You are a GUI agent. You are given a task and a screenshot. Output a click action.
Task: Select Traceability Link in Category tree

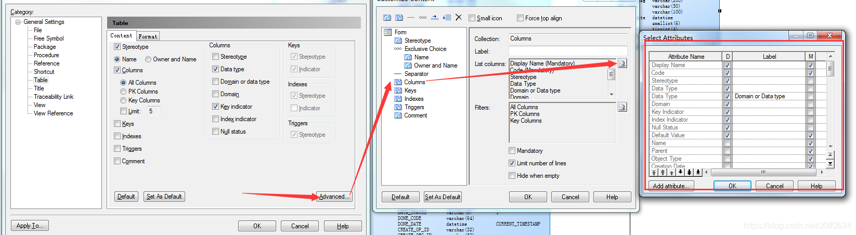[54, 97]
